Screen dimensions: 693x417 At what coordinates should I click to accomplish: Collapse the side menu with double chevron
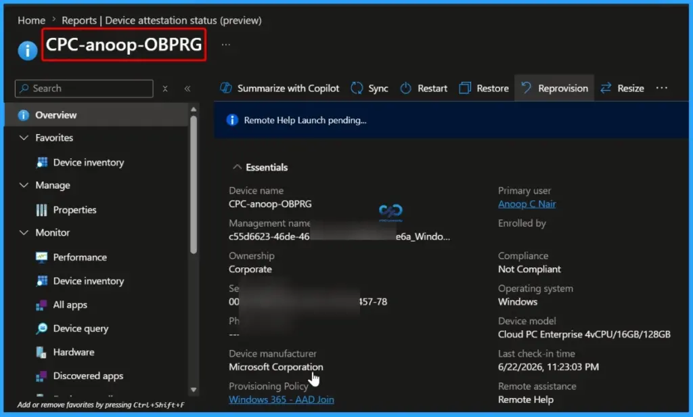tap(187, 89)
